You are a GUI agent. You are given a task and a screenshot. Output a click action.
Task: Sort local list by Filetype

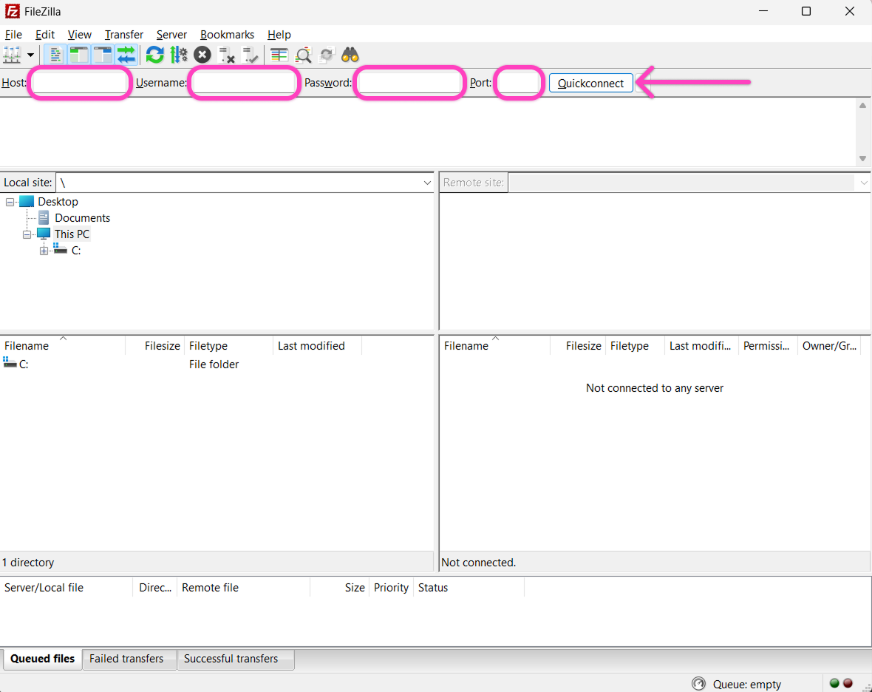[x=228, y=345]
